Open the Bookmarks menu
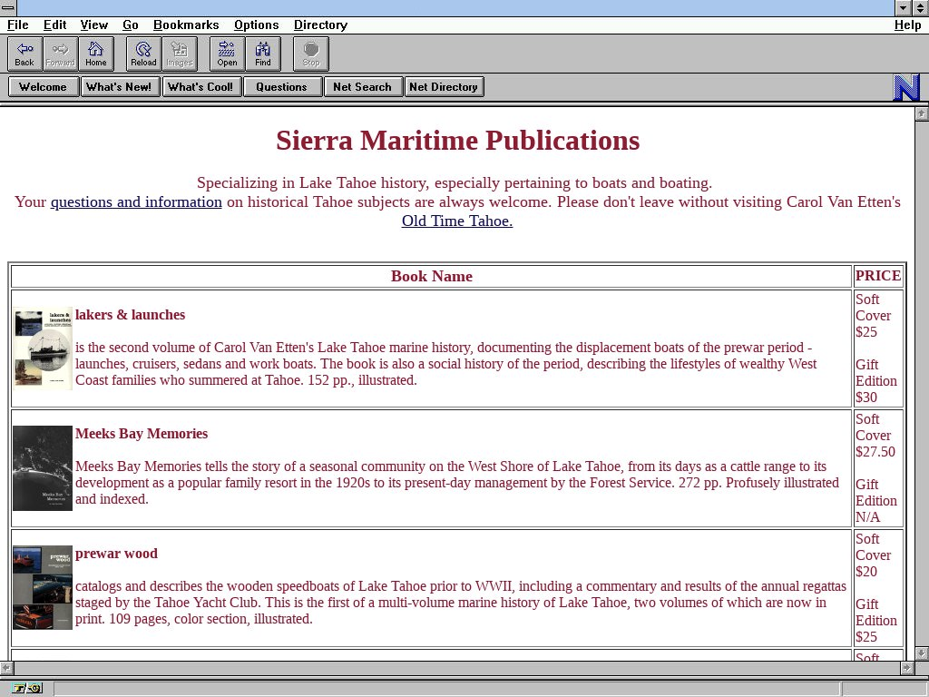Image resolution: width=929 pixels, height=697 pixels. tap(186, 25)
